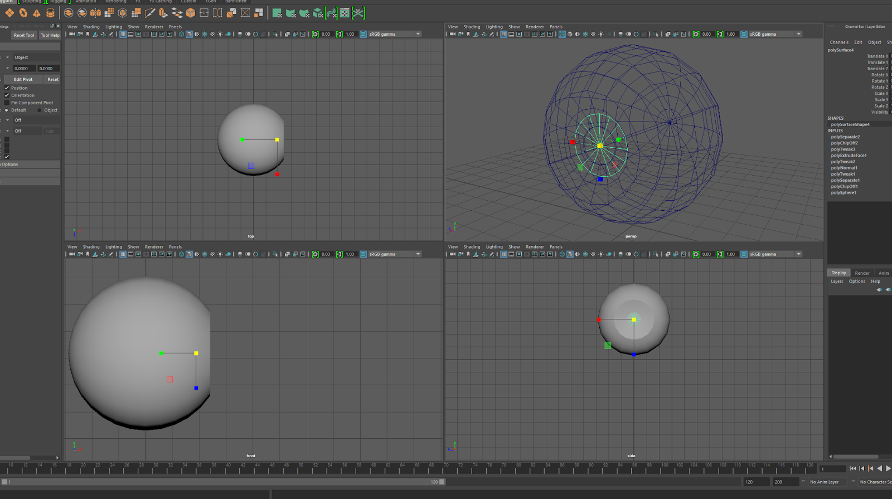Screen dimensions: 892x499
Task: Toggle third unchecked box below the Off dropdowns
Action: pyautogui.click(x=7, y=151)
